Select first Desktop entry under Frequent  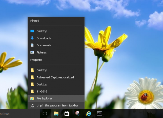[x=42, y=70]
